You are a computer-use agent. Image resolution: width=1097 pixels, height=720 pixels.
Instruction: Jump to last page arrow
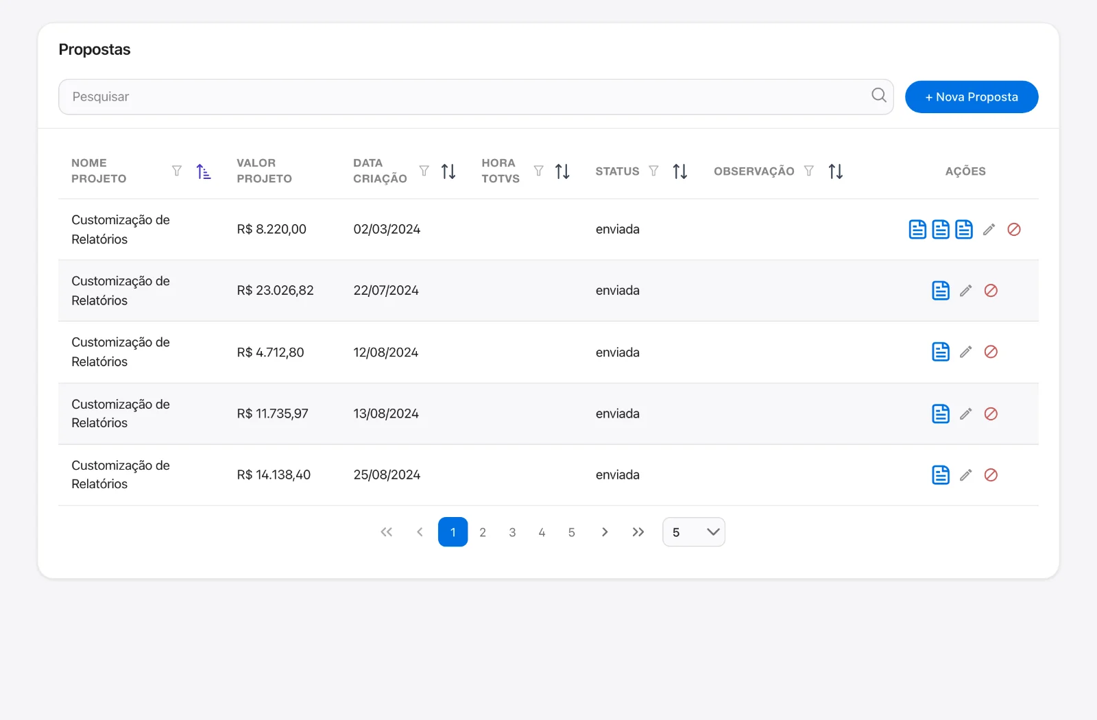click(638, 532)
